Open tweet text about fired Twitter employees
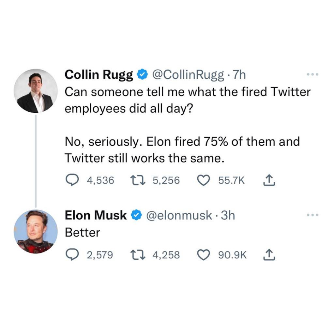The width and height of the screenshot is (334, 328). pyautogui.click(x=188, y=125)
